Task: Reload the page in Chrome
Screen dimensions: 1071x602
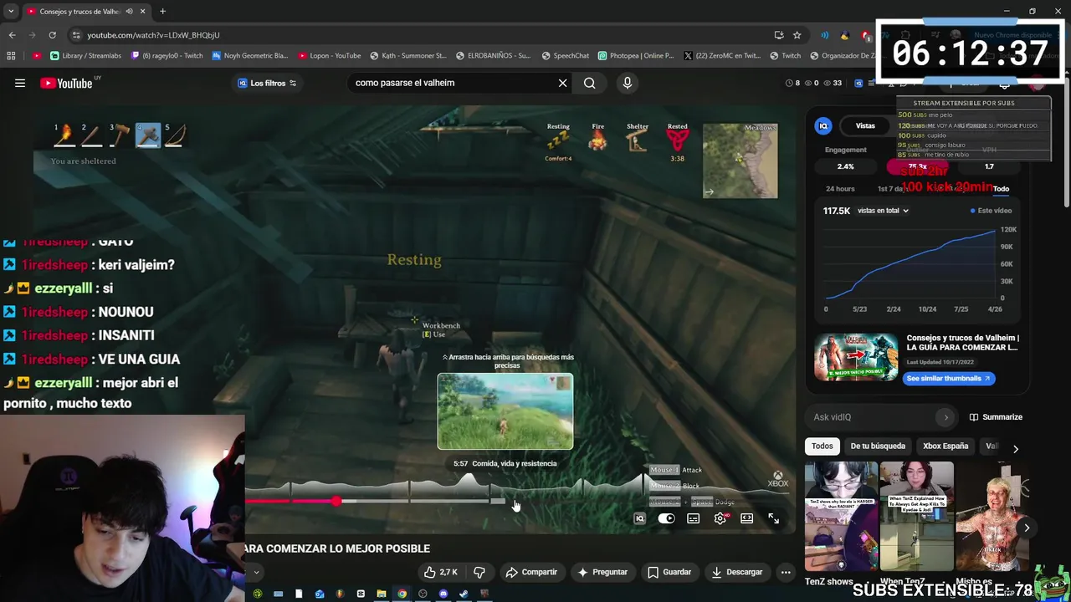Action: 52,35
